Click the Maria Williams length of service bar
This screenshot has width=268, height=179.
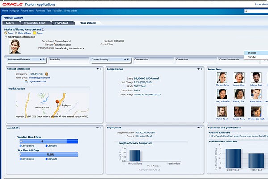[135, 156]
